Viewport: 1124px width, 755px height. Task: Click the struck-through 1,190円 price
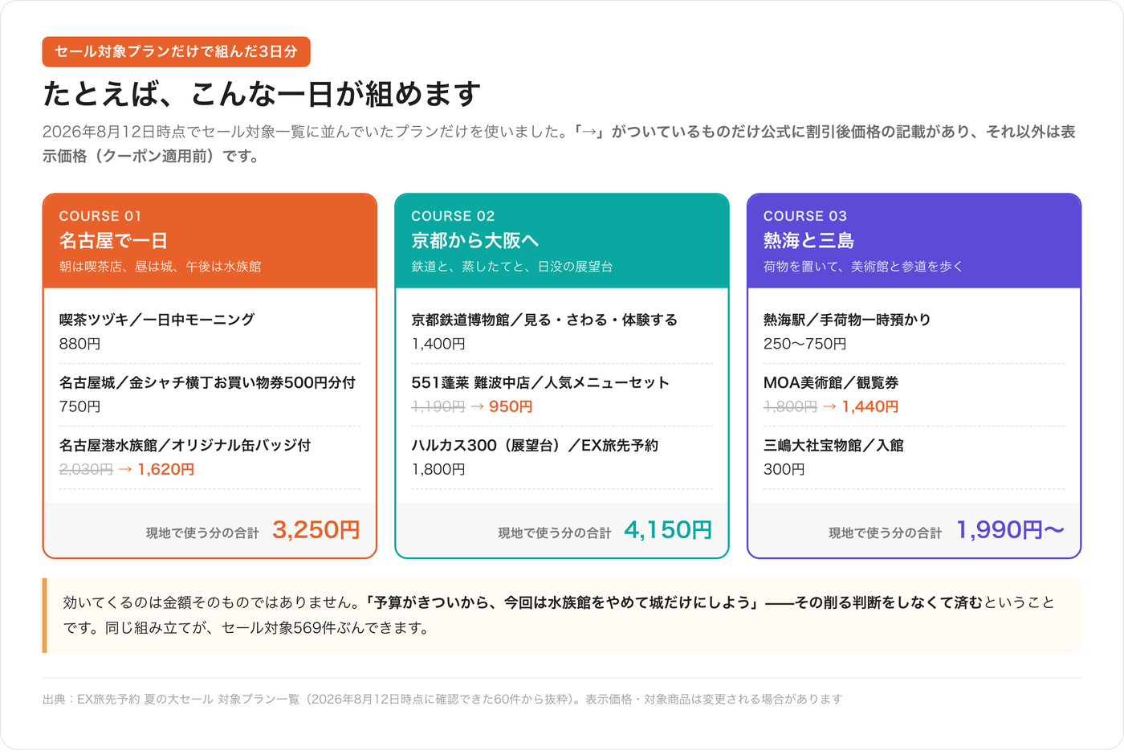[438, 406]
